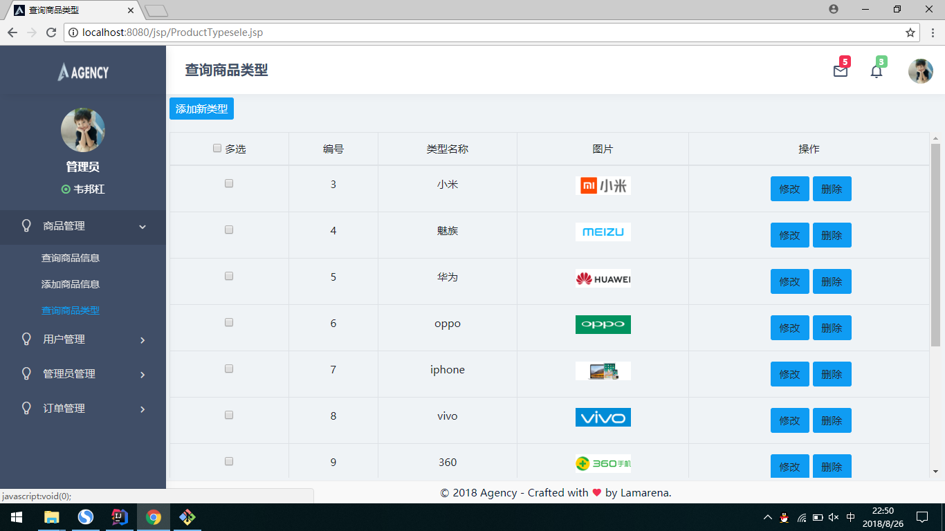
Task: Open Chrome's three-dot menu
Action: (933, 32)
